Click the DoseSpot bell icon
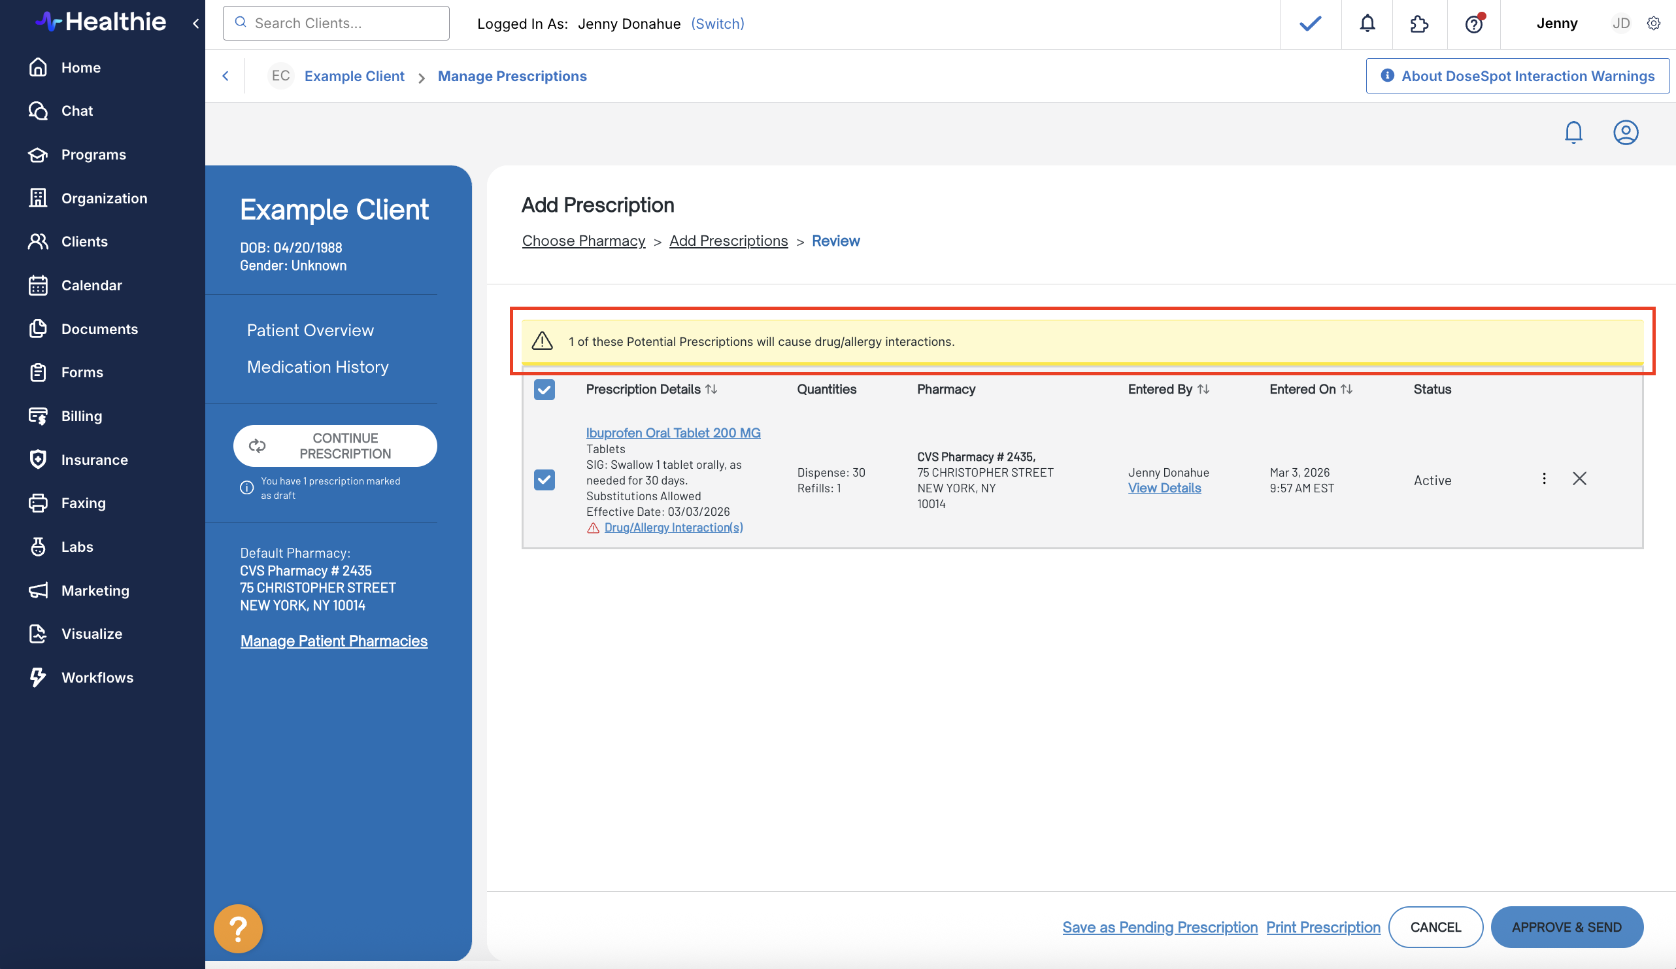Viewport: 1676px width, 969px height. (x=1573, y=132)
